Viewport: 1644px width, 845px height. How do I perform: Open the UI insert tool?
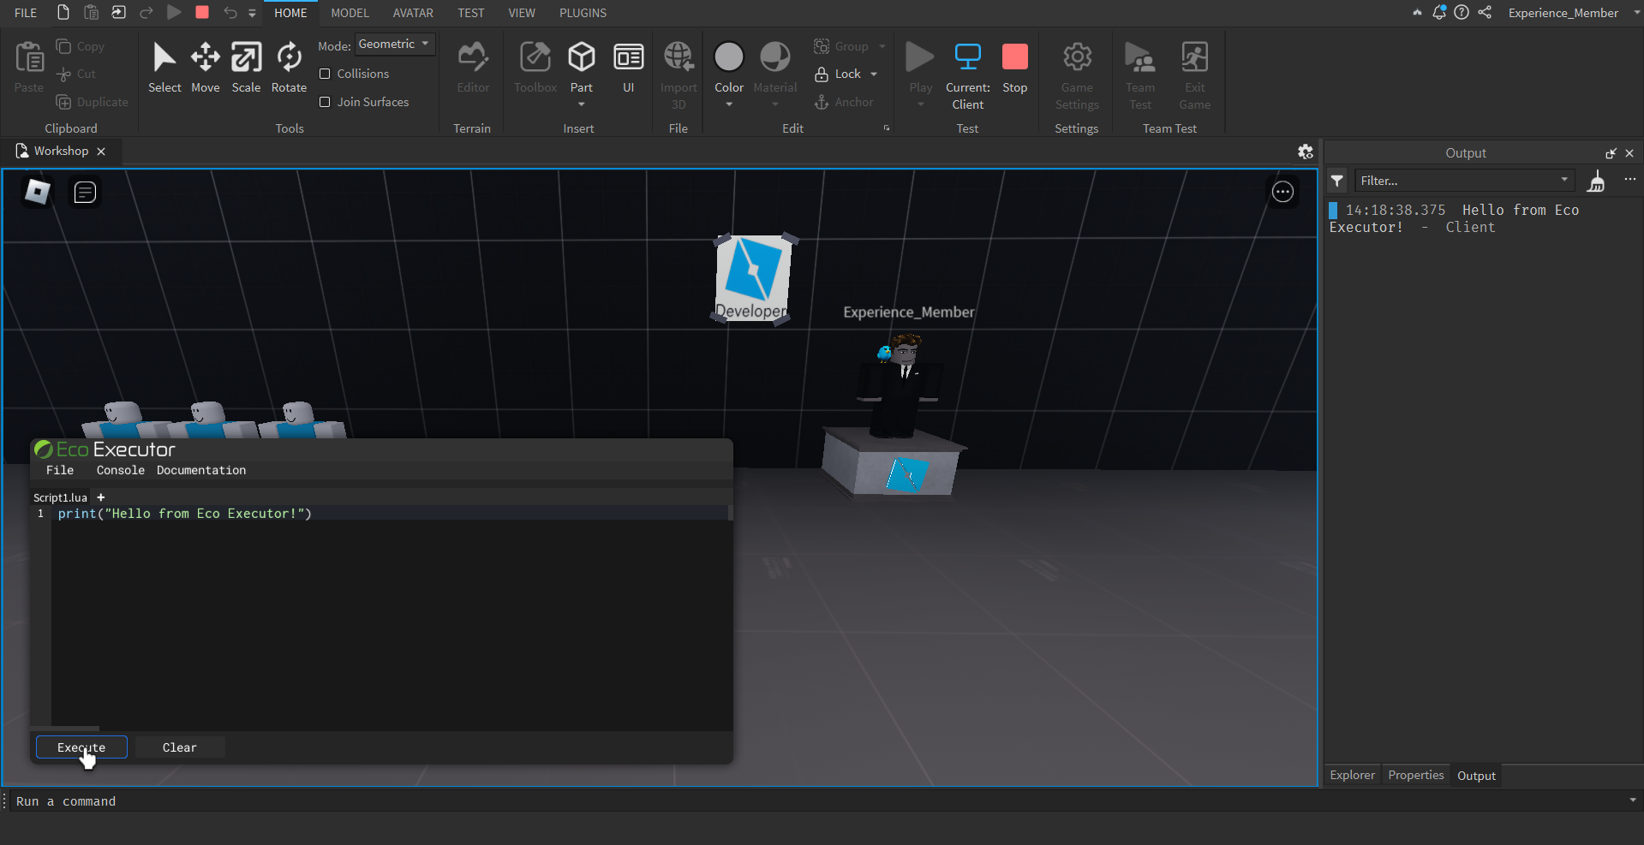point(629,68)
